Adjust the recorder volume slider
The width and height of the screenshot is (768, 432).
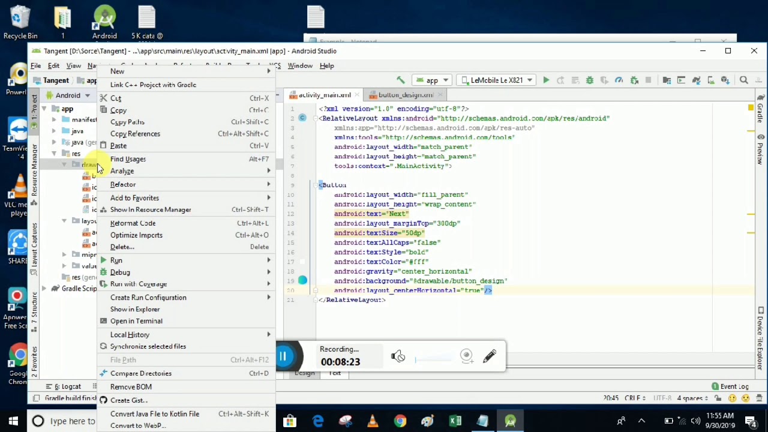433,359
